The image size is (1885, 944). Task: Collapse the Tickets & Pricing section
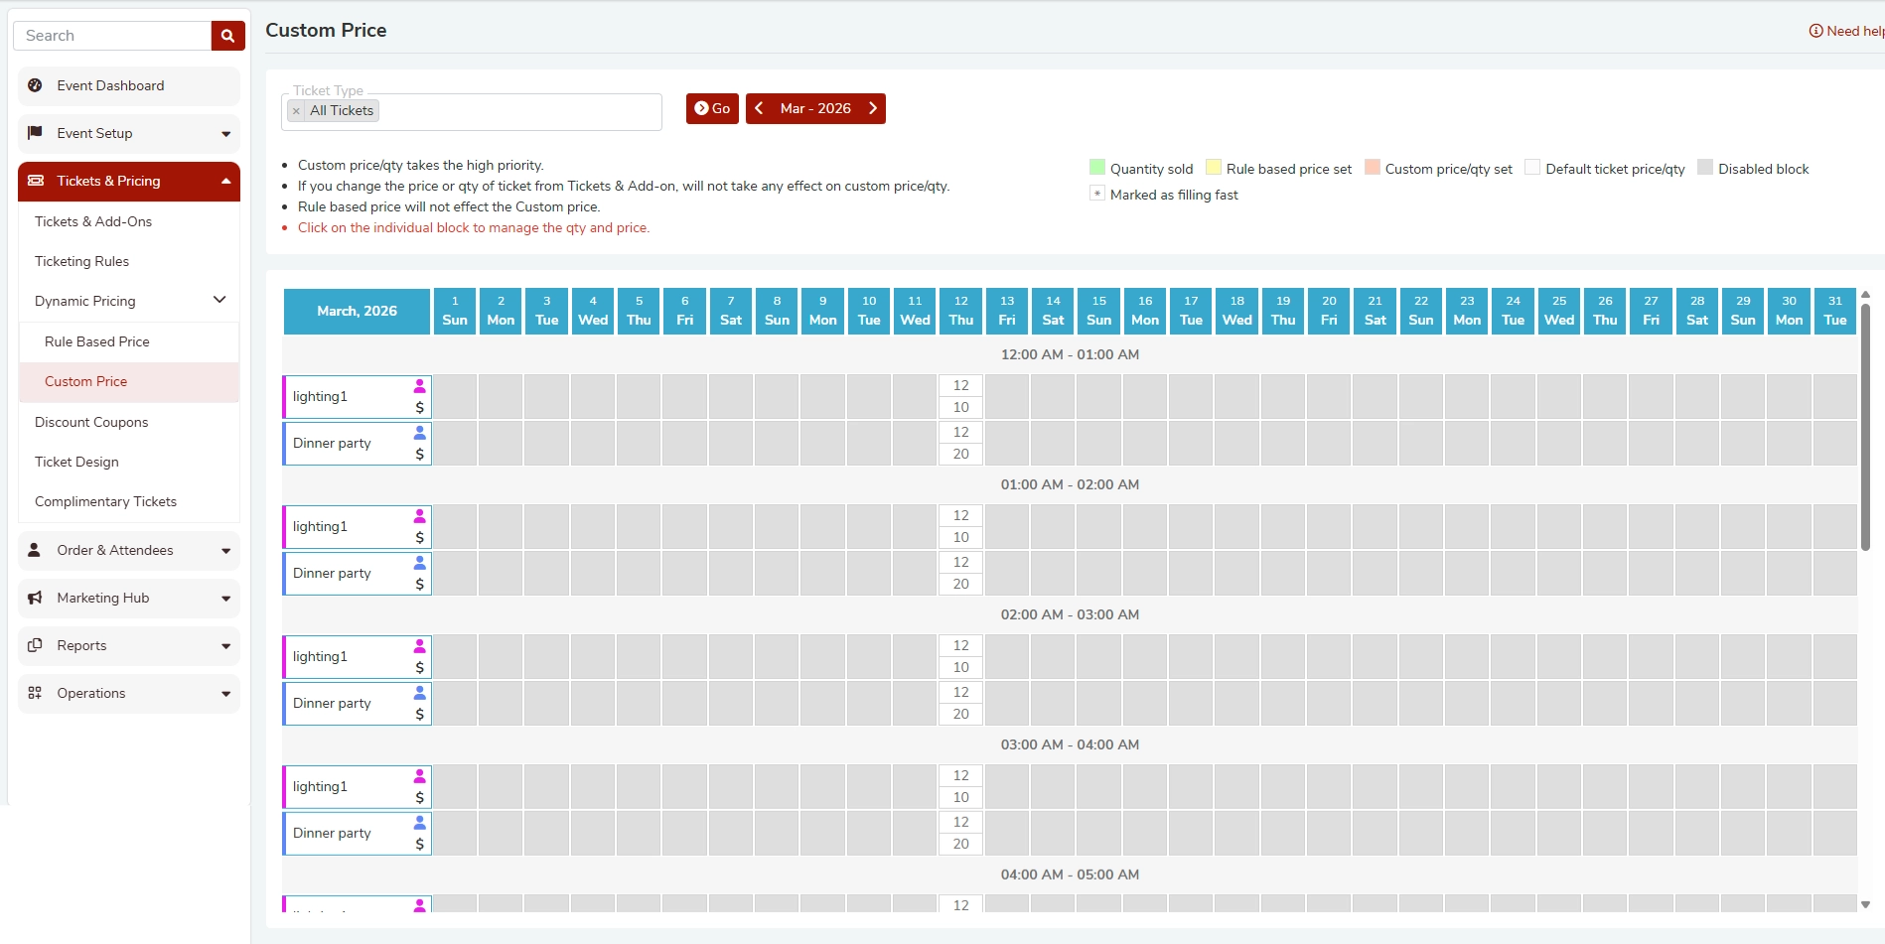point(225,181)
